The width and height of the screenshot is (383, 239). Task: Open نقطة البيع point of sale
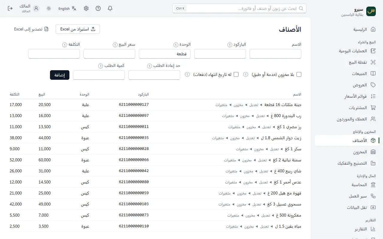(347, 62)
